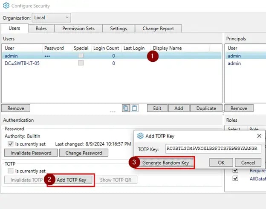Viewport: 266px width, 209px height.
Task: Click the Require role name link
Action: coord(257,170)
